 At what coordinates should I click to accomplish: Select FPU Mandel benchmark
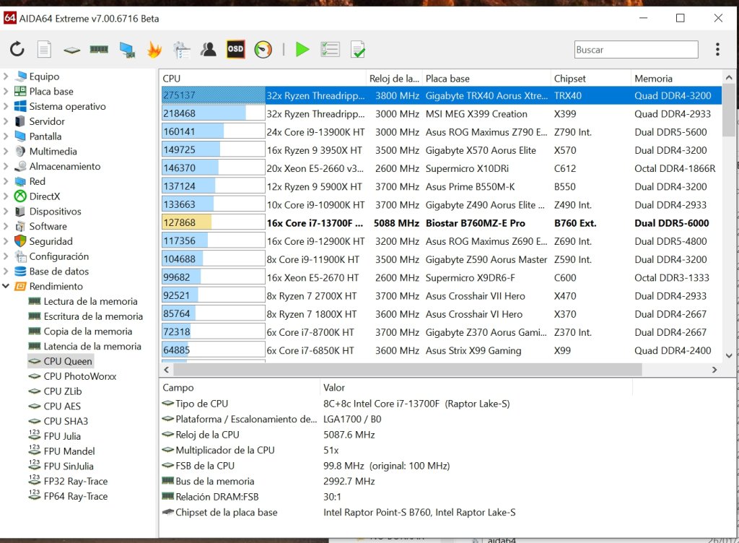click(x=69, y=451)
